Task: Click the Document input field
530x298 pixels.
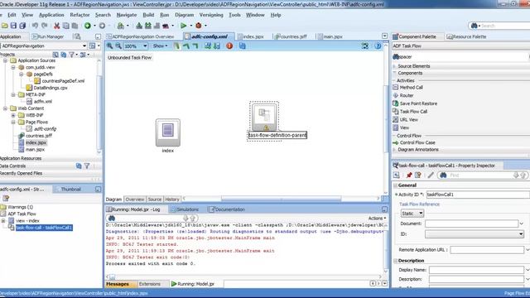Action: click(x=471, y=223)
